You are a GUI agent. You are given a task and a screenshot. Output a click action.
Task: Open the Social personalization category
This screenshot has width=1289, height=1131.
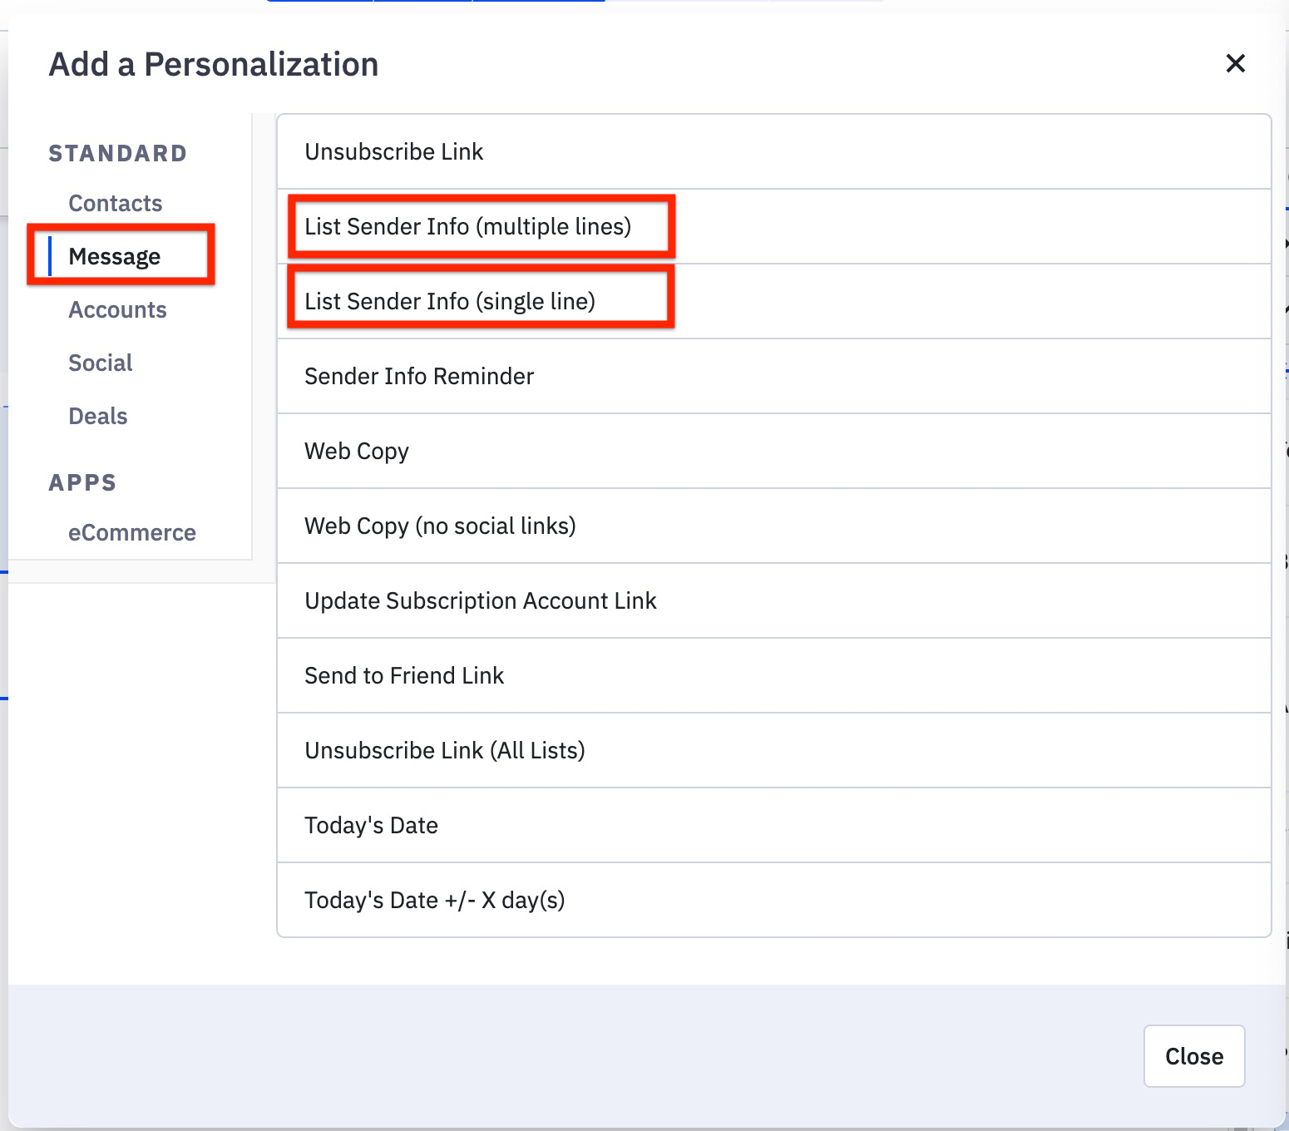(100, 363)
